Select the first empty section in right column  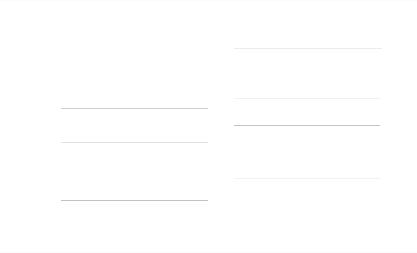[308, 31]
